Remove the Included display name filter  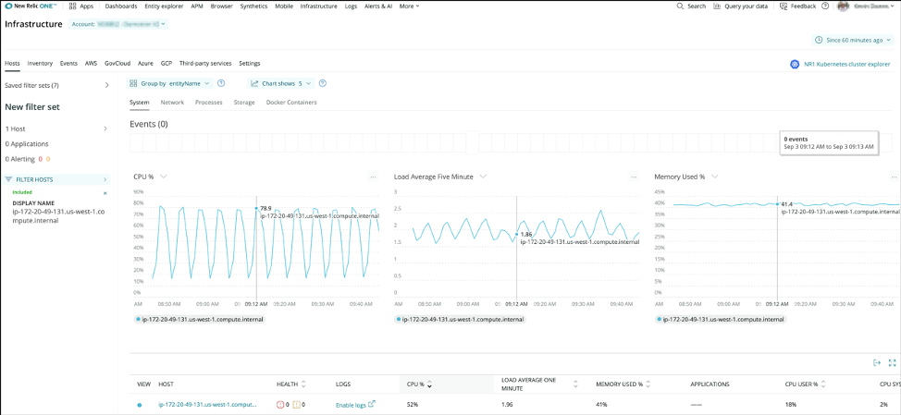[x=105, y=193]
